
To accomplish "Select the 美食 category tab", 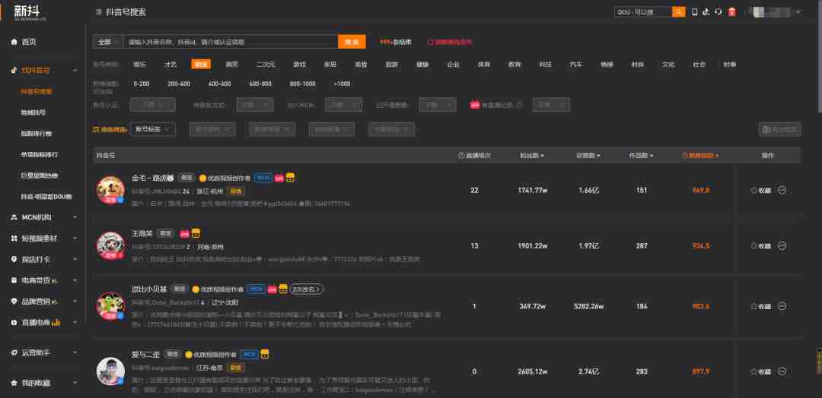I will [362, 65].
